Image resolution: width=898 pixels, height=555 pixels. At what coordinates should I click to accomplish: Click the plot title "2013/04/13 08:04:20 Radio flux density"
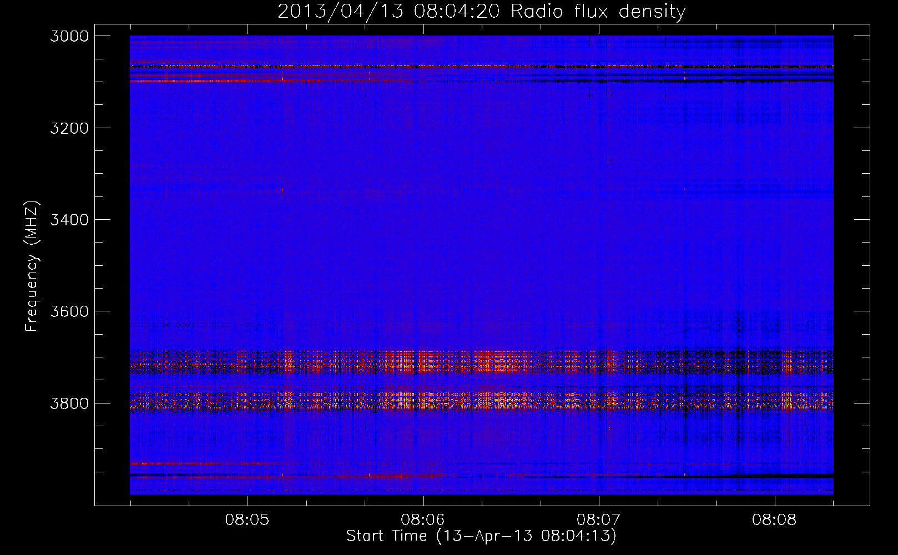pyautogui.click(x=481, y=11)
